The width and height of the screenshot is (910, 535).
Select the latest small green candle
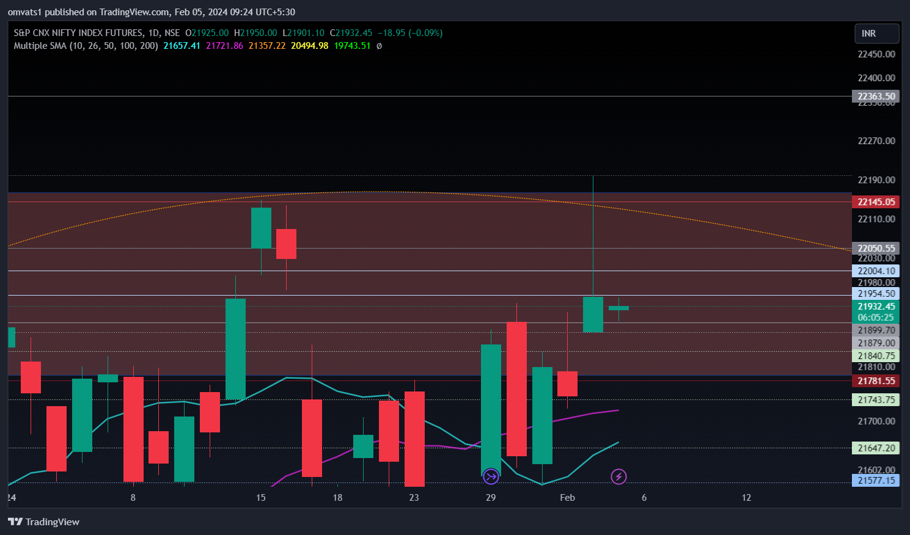tap(618, 308)
